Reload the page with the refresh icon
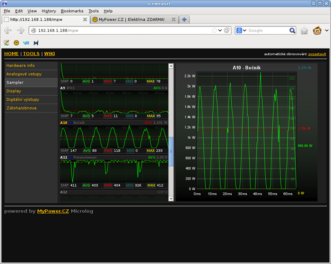The width and height of the screenshot is (331, 264). click(227, 31)
